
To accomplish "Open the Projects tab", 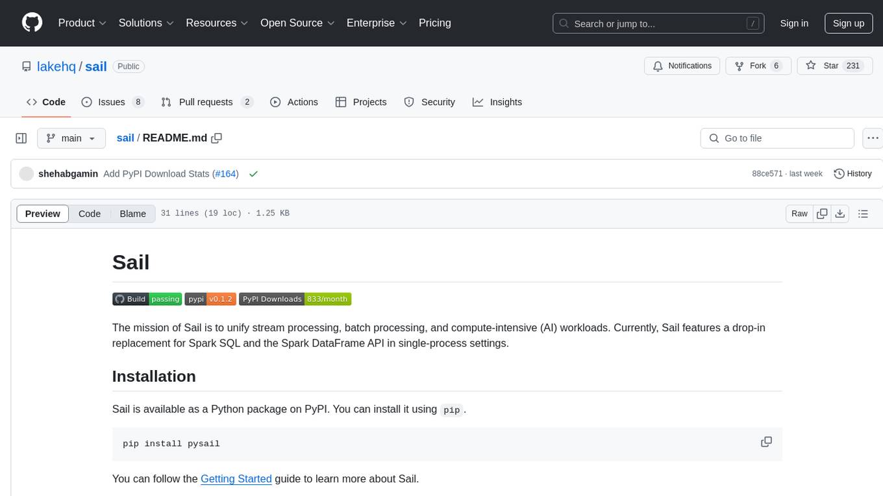I will pyautogui.click(x=361, y=102).
